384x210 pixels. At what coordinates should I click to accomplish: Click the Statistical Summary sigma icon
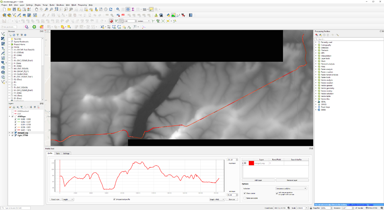point(133,9)
